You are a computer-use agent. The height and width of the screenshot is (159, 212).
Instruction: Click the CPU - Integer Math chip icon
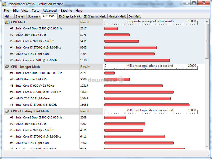pos(7,67)
